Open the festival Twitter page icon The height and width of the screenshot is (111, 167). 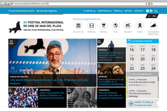tap(151, 11)
